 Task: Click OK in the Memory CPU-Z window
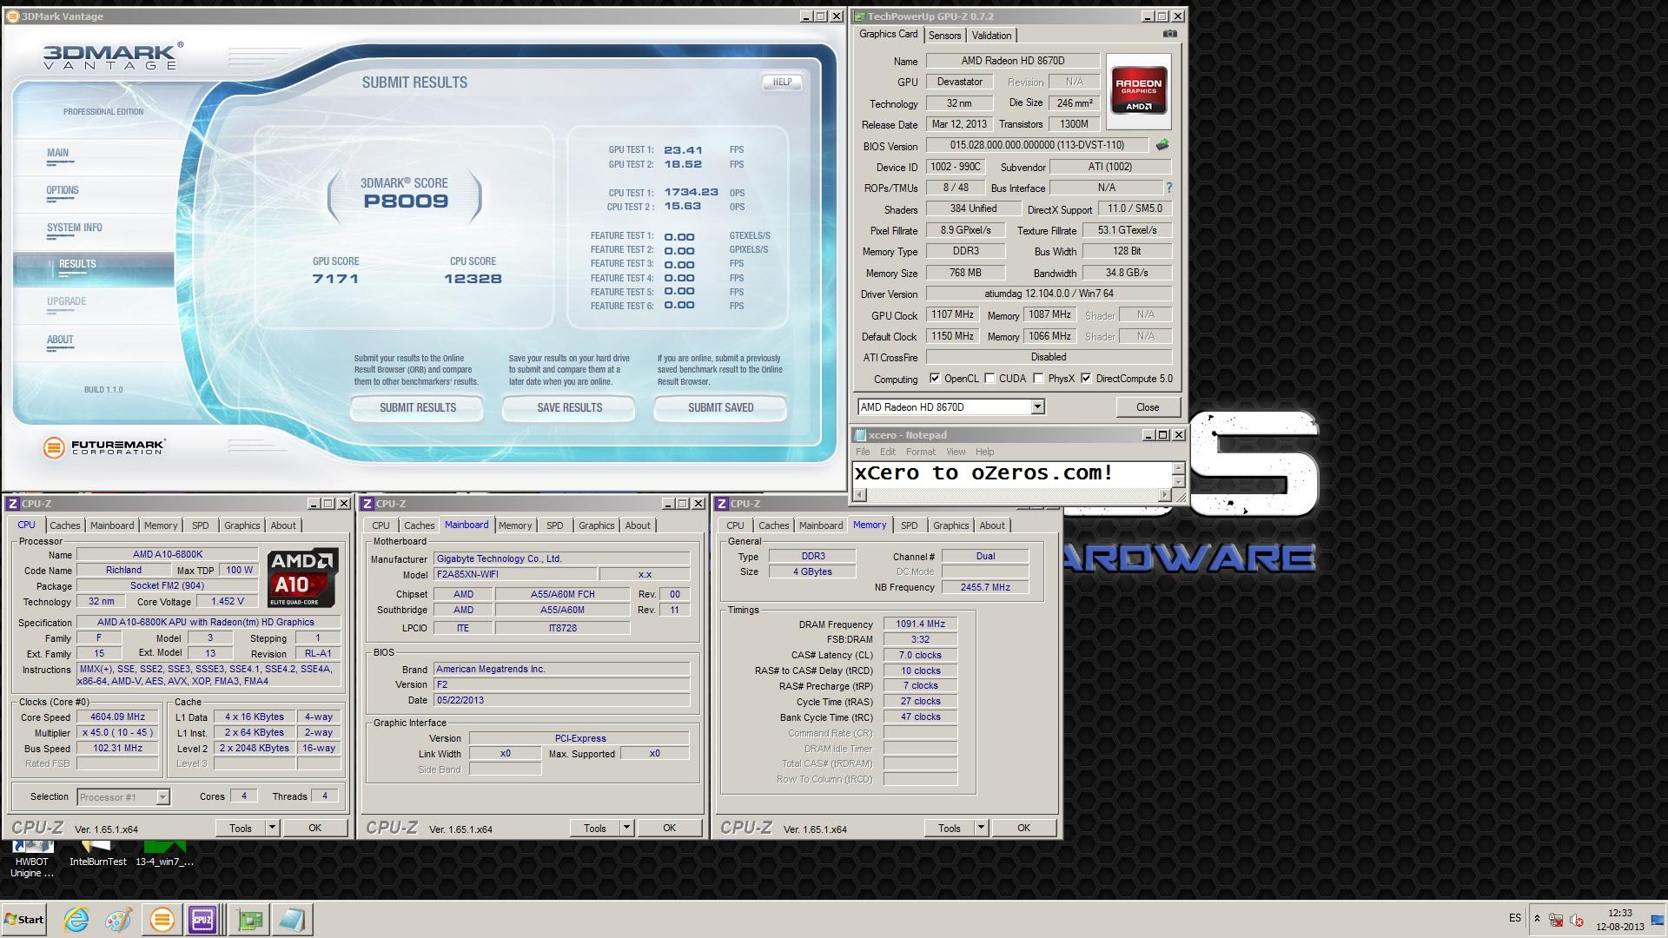[x=1023, y=828]
